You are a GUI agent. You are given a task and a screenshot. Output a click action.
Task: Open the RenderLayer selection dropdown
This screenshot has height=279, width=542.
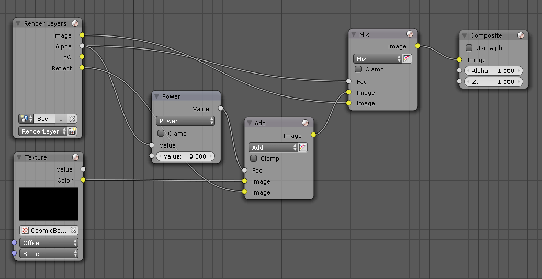click(x=42, y=131)
